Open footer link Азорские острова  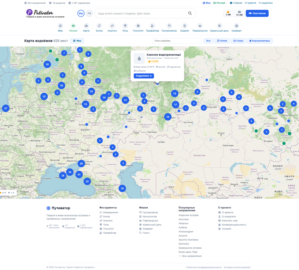(x=188, y=215)
